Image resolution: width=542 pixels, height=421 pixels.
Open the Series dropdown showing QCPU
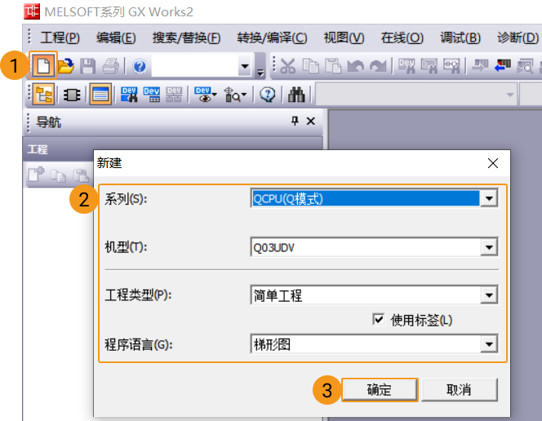pyautogui.click(x=489, y=198)
